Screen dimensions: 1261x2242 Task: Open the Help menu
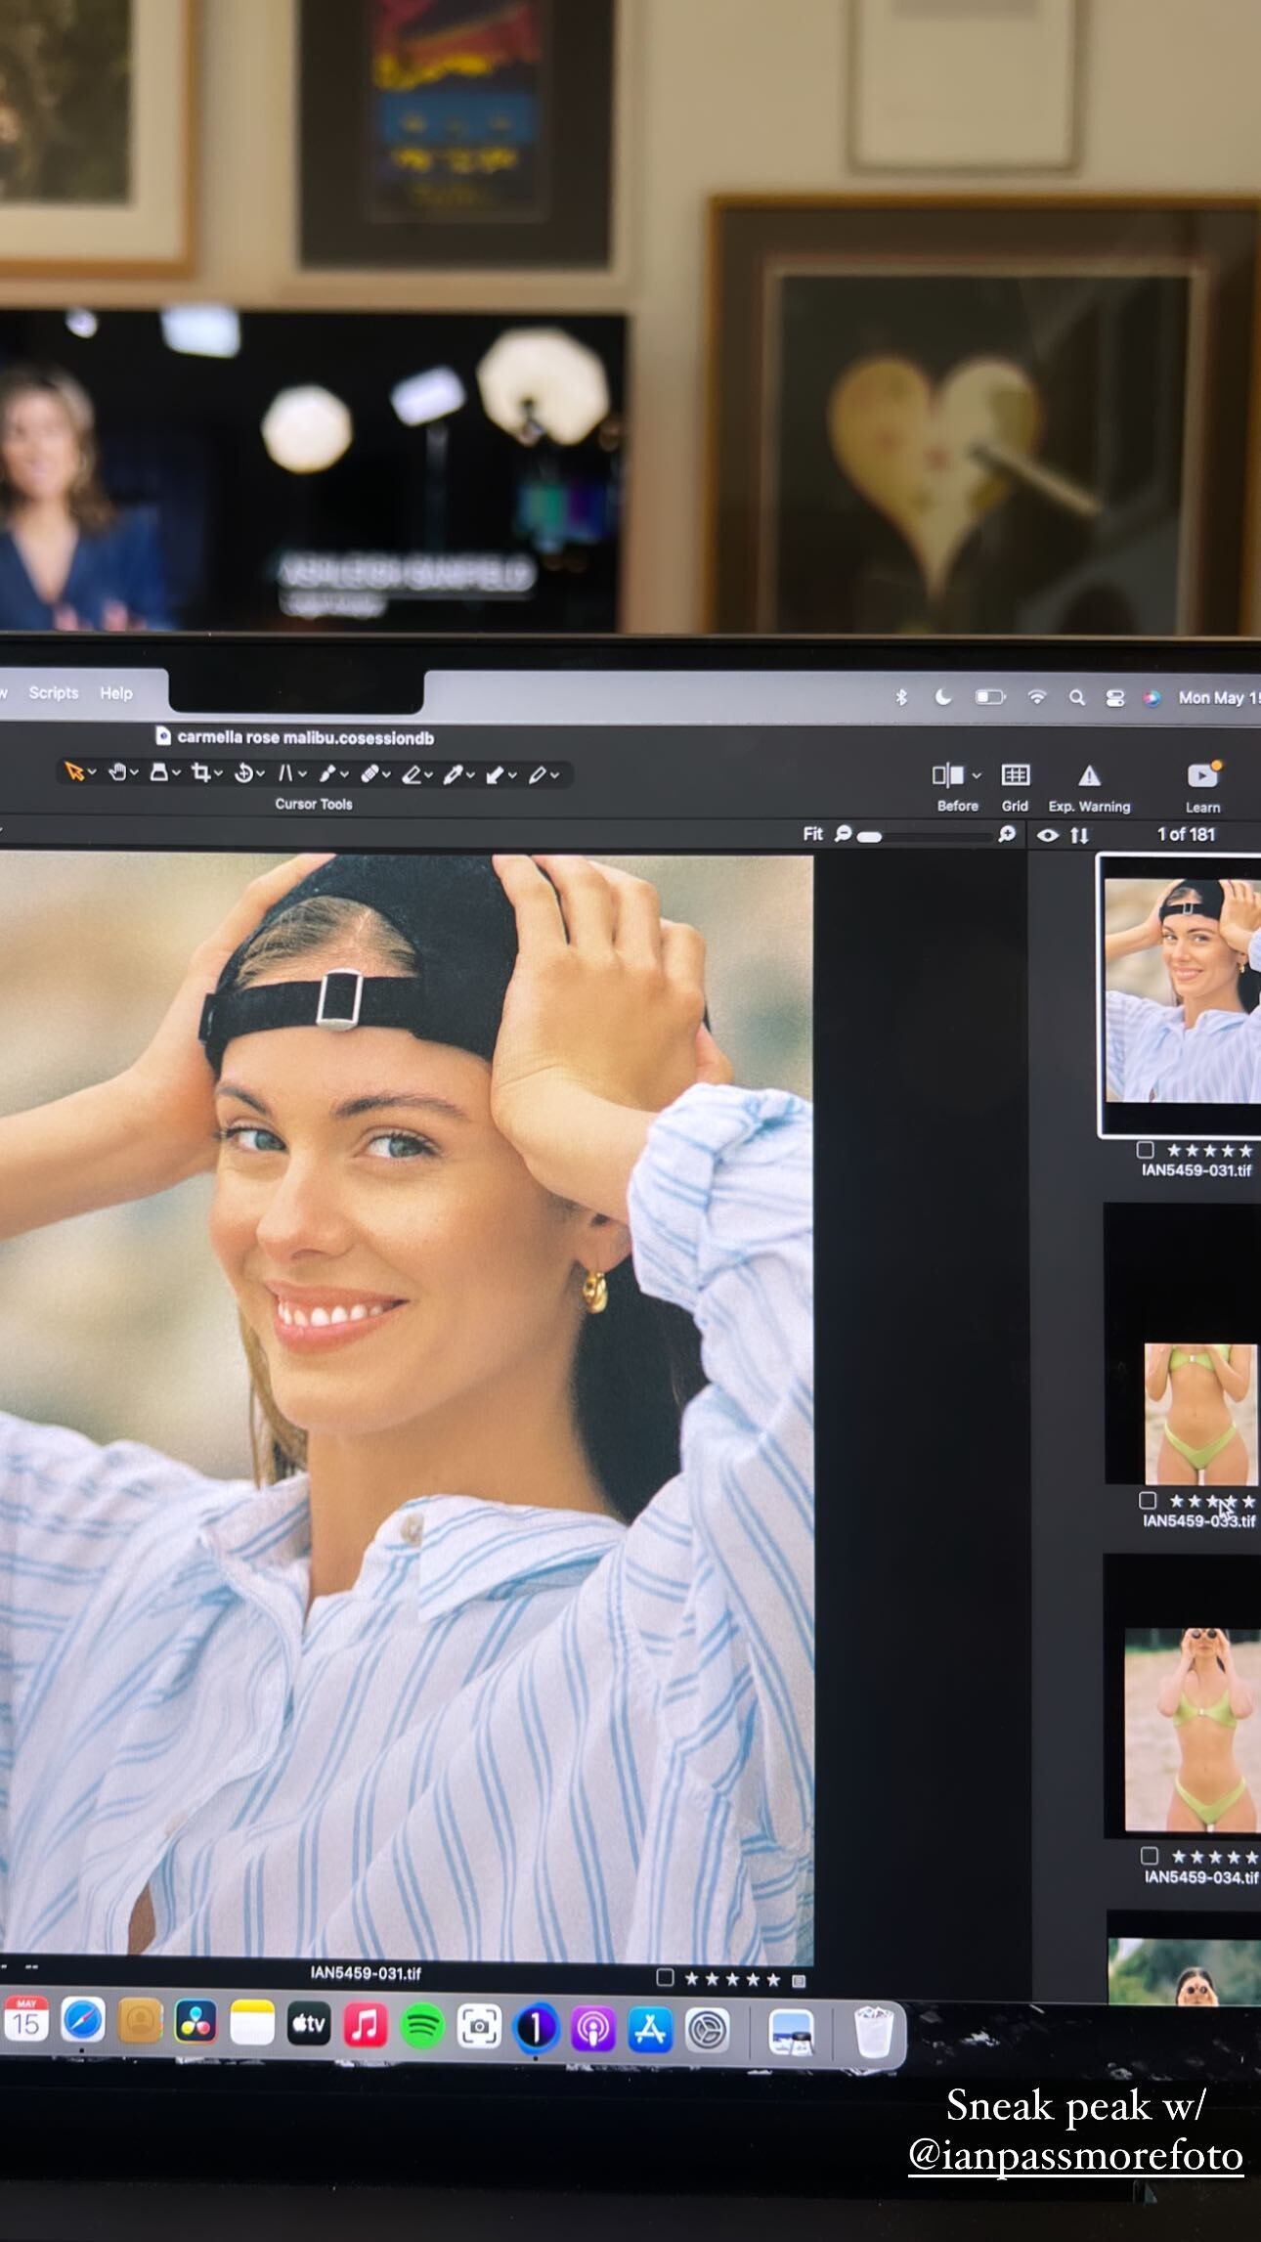[116, 693]
